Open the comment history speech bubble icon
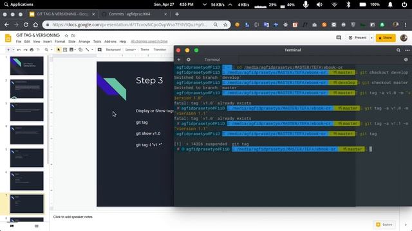Viewport: 412px width, 231px height. pos(339,38)
